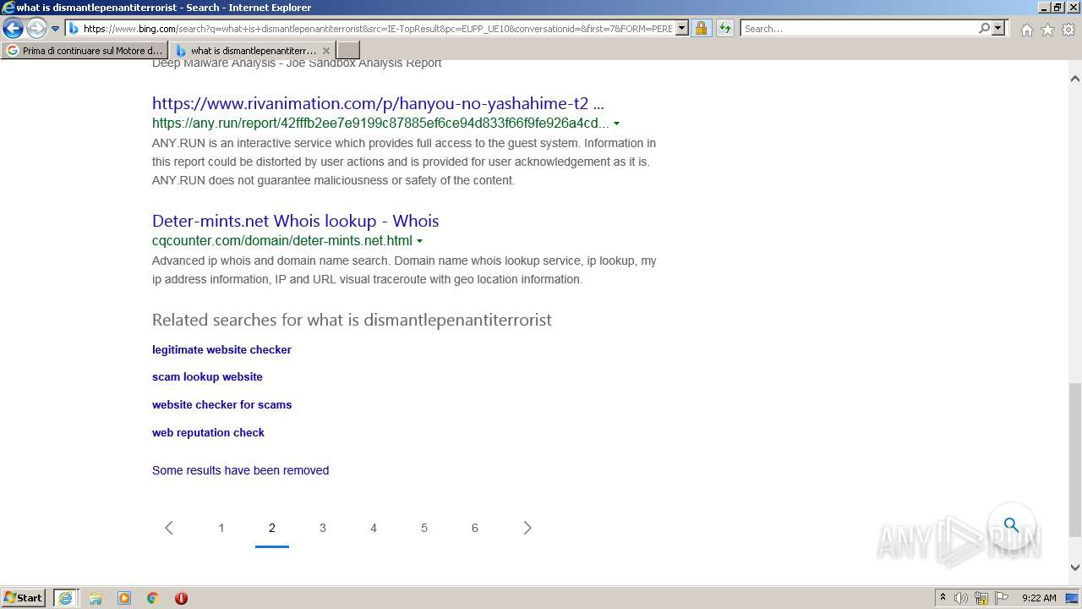Search related 'legitimate website checker'
1082x609 pixels.
tap(221, 349)
